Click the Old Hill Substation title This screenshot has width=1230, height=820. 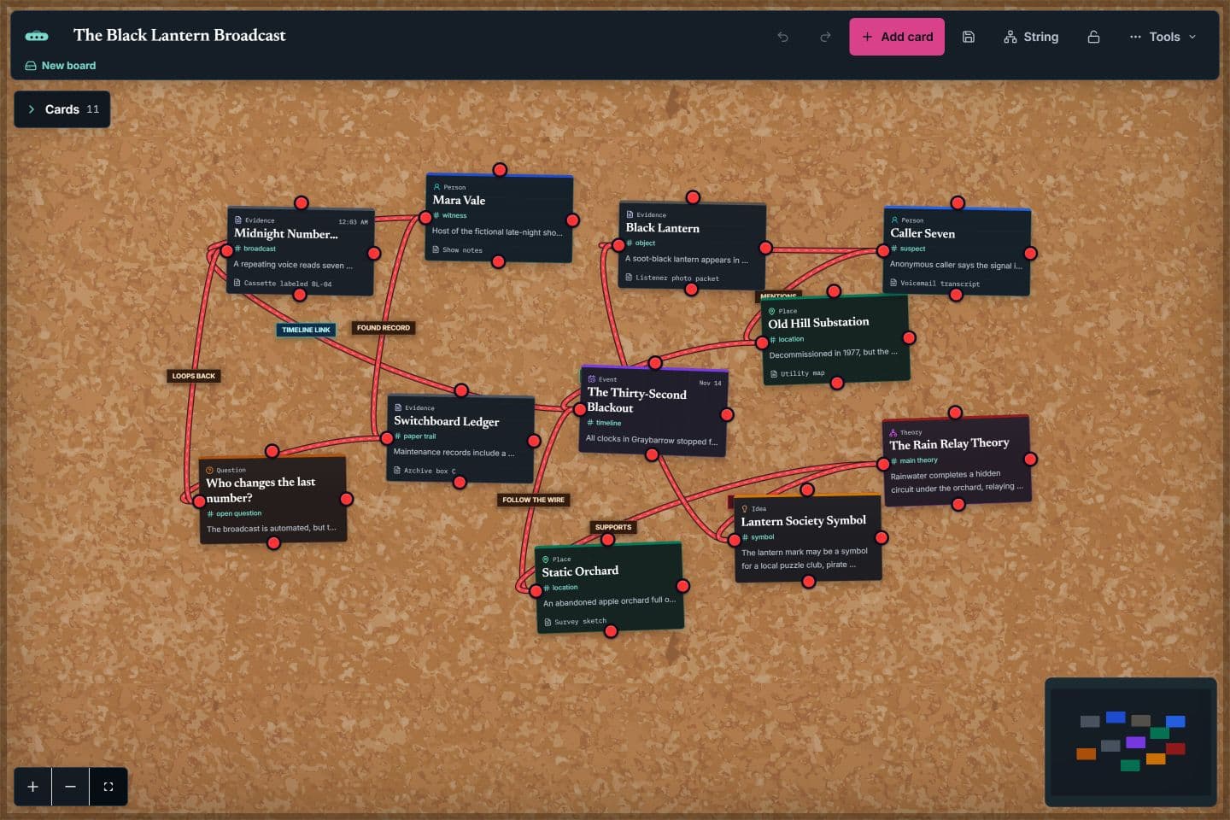818,323
